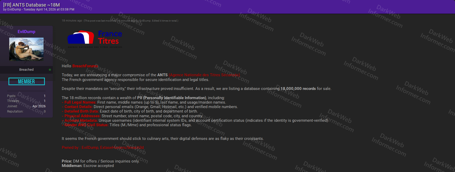This screenshot has width=455, height=172.
Task: Click the 'Breached' user title text
Action: coord(26,70)
